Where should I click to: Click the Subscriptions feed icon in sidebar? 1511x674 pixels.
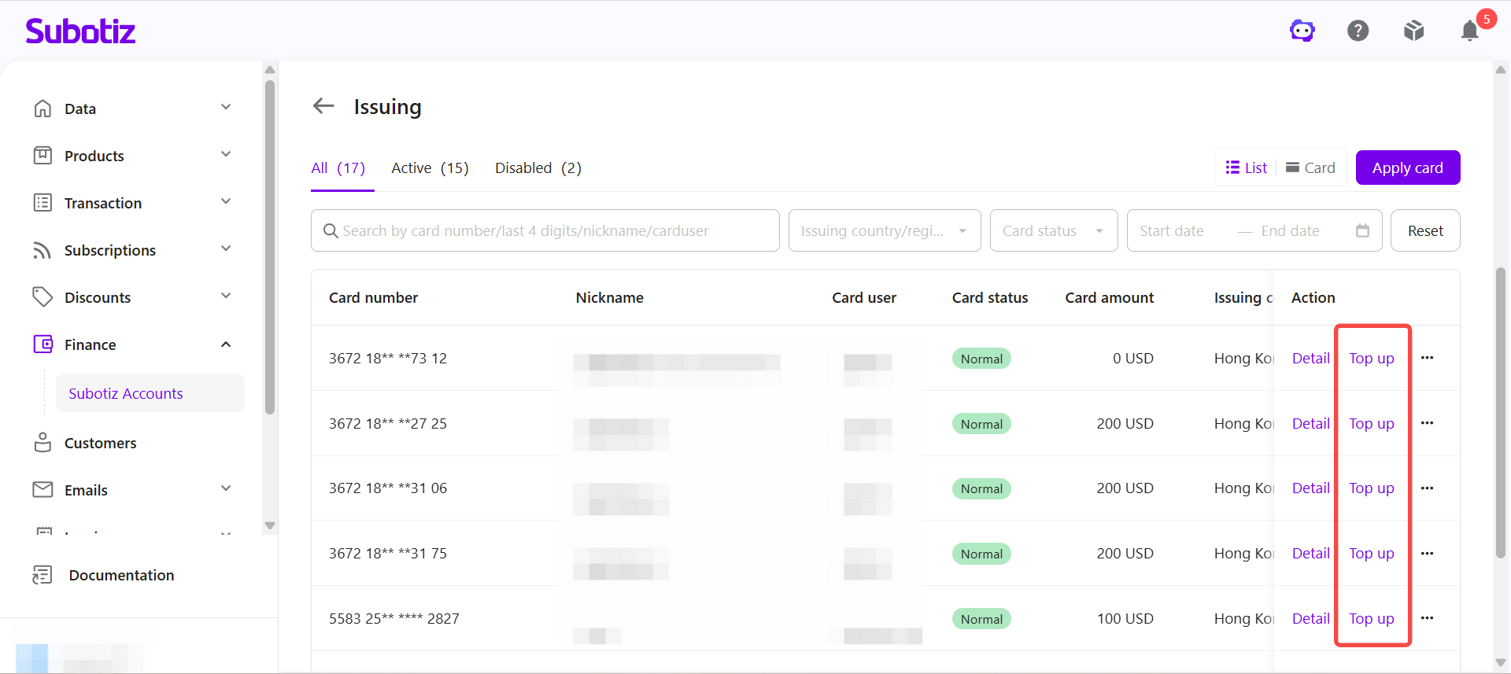[42, 250]
